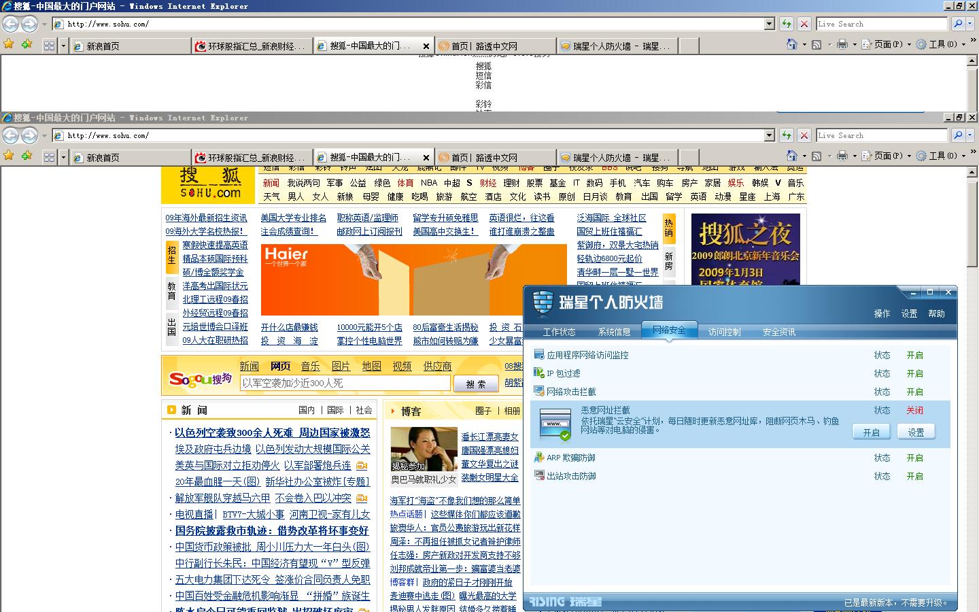This screenshot has width=979, height=612.
Task: Click the 出站攻击防御 row icon
Action: click(539, 475)
